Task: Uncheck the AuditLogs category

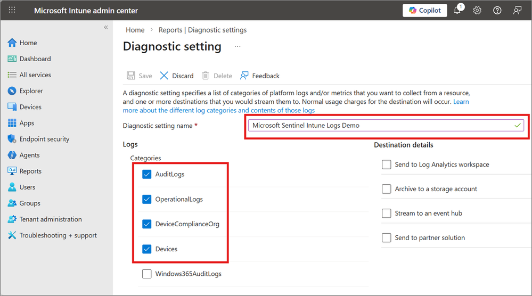Action: click(148, 175)
